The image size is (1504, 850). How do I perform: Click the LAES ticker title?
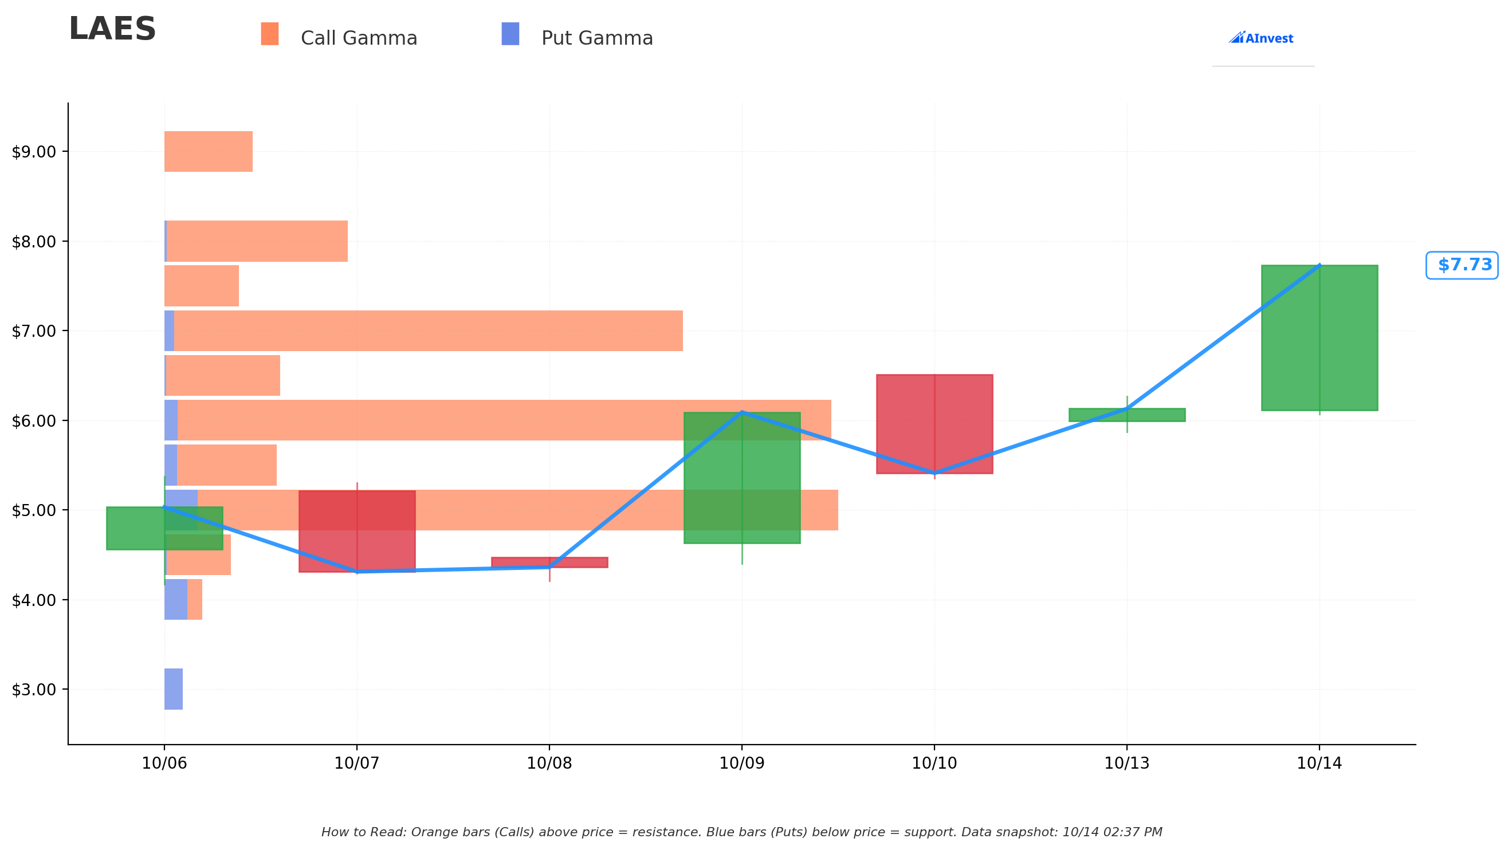(x=112, y=29)
